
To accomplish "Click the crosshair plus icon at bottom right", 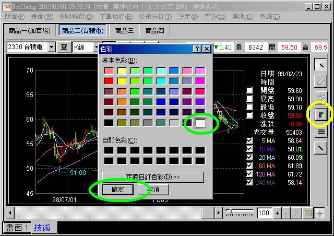I will tap(320, 213).
